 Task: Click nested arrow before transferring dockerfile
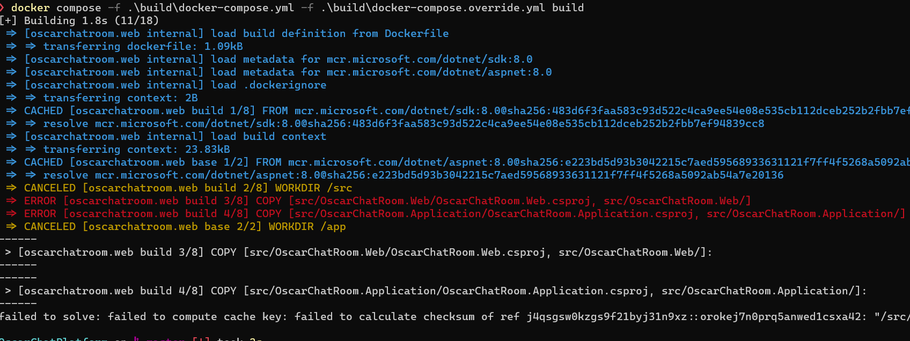(31, 47)
